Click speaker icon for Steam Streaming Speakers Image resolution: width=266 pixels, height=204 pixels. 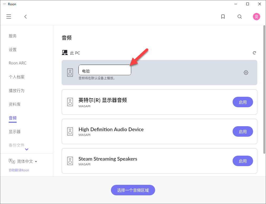[x=70, y=161]
